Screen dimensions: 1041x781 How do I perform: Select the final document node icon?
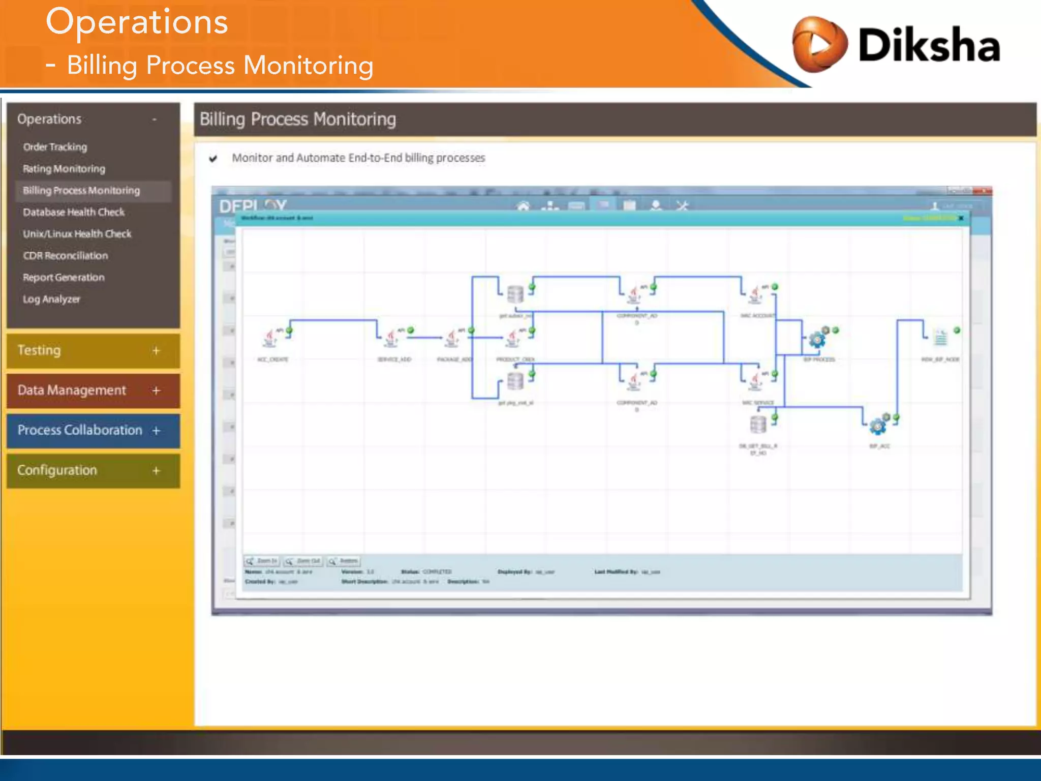(x=941, y=338)
